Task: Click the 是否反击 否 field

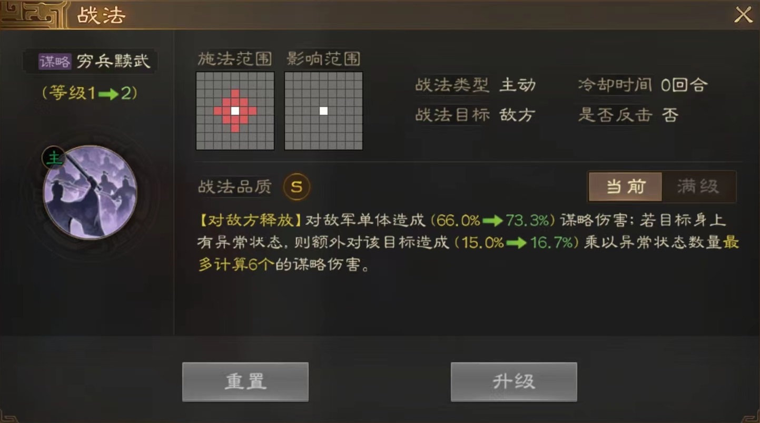Action: [628, 115]
